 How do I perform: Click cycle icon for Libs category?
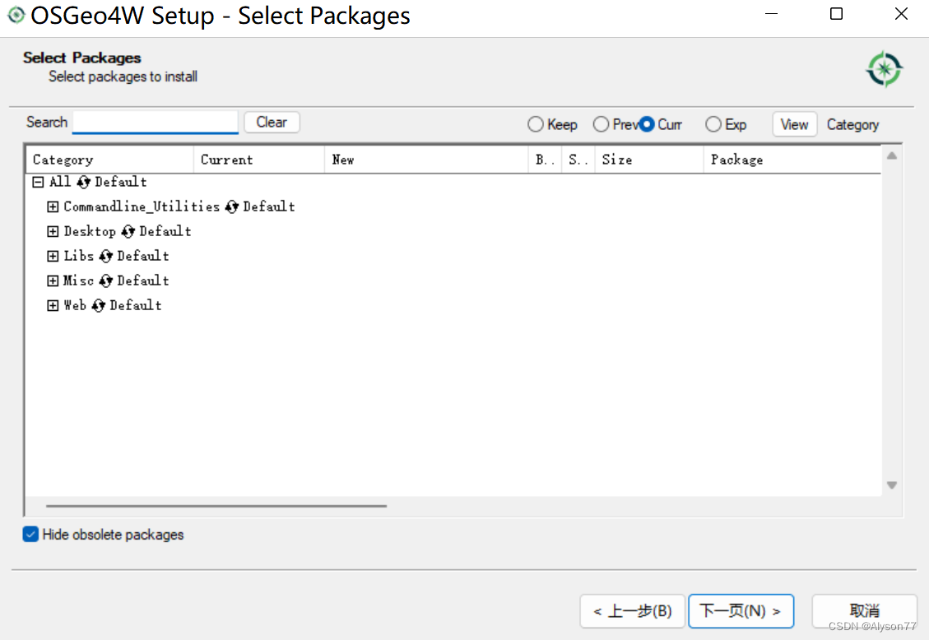(106, 257)
